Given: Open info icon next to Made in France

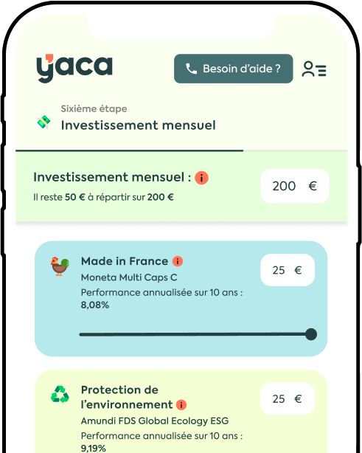Looking at the screenshot, I should (178, 261).
